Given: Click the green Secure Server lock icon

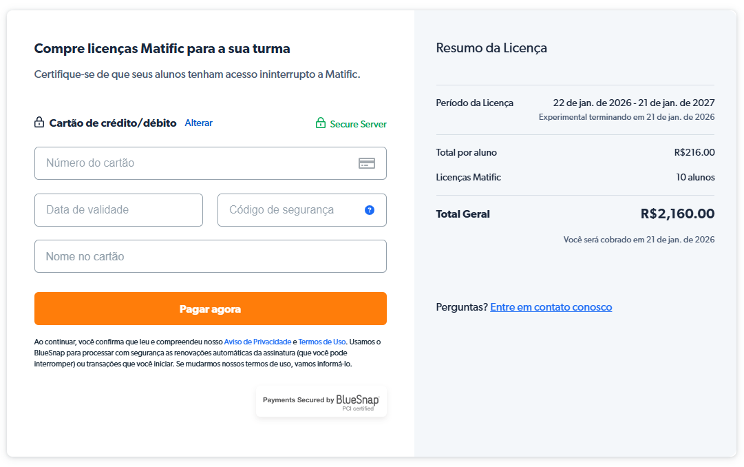Looking at the screenshot, I should tap(320, 123).
